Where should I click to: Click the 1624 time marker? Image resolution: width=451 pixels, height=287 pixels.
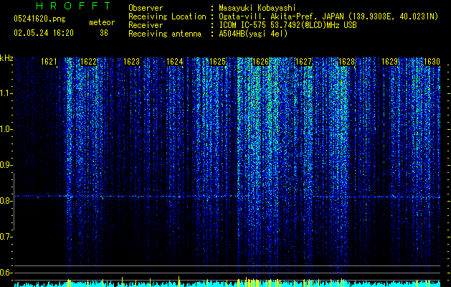[174, 62]
